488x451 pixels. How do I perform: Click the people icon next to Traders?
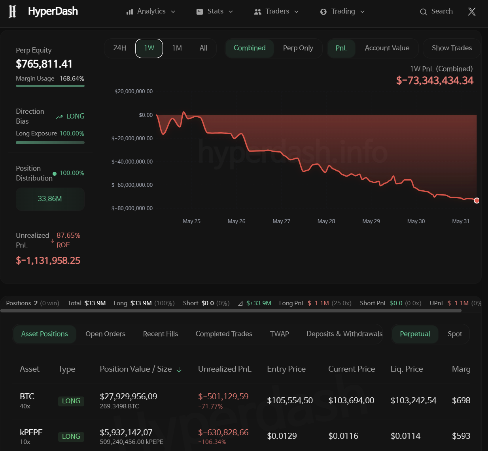point(258,11)
